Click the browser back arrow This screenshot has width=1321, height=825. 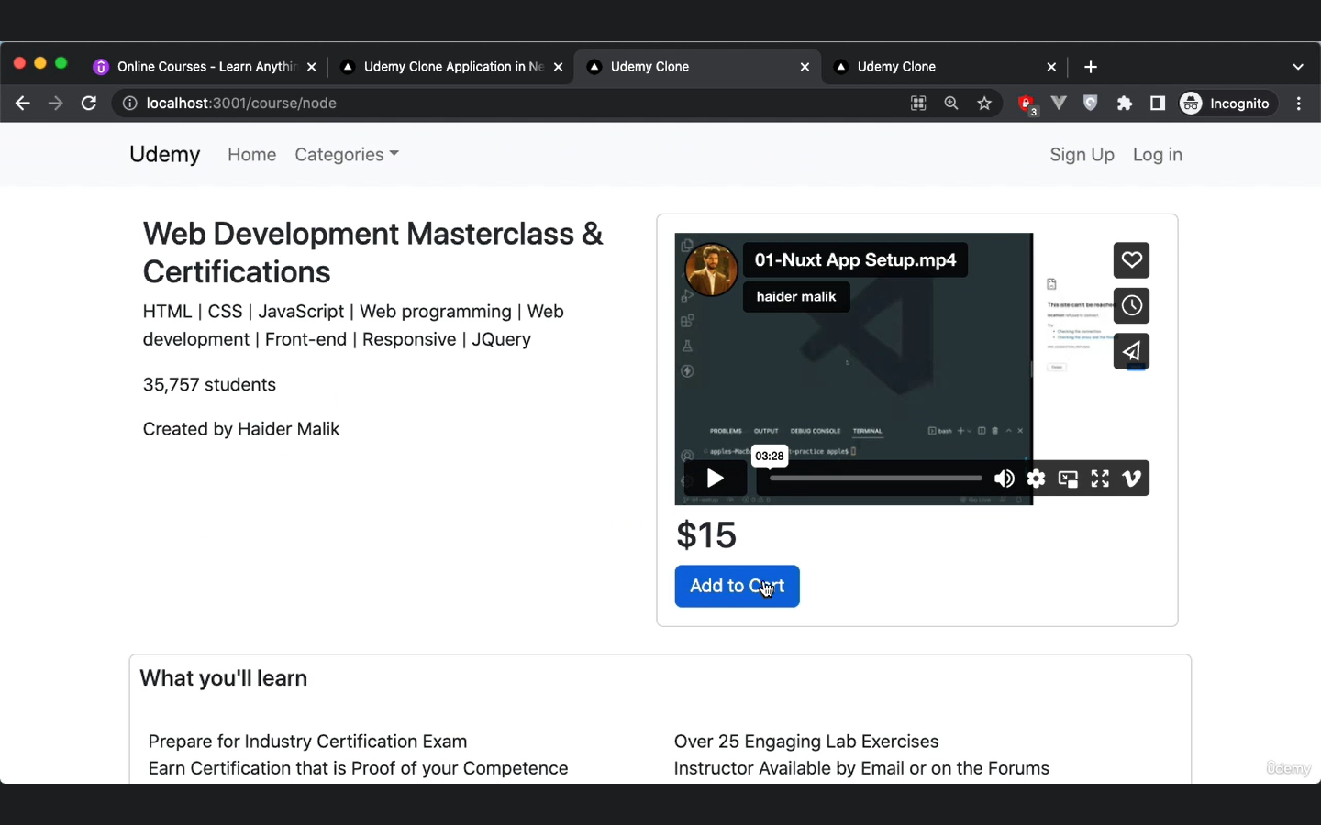[23, 104]
